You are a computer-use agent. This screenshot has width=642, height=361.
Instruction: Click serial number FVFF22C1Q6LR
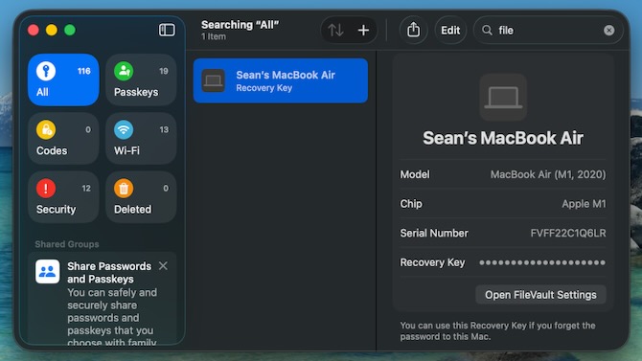[568, 234]
